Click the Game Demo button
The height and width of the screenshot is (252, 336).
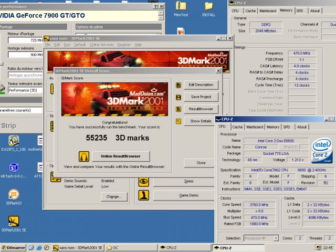[184, 195]
